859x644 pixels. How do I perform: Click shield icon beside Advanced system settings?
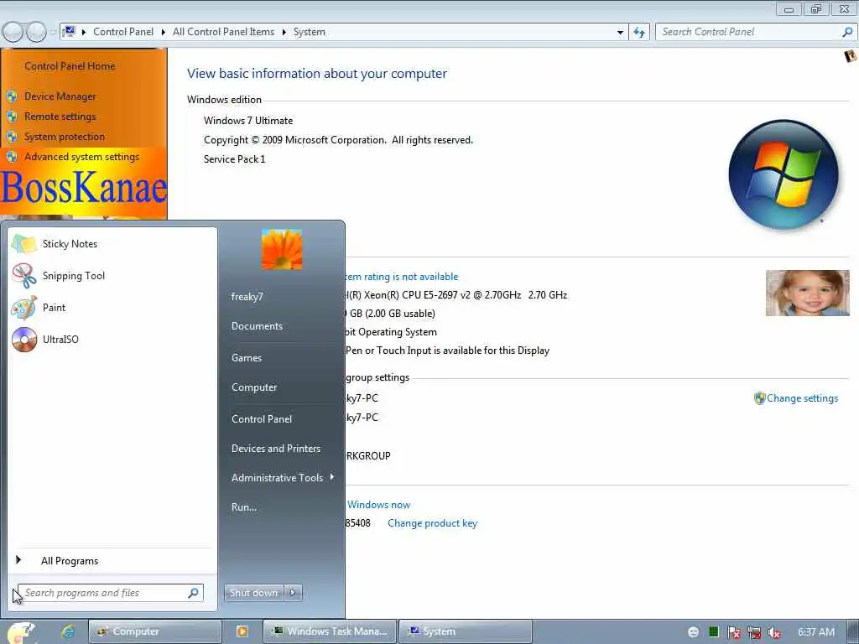pyautogui.click(x=12, y=157)
